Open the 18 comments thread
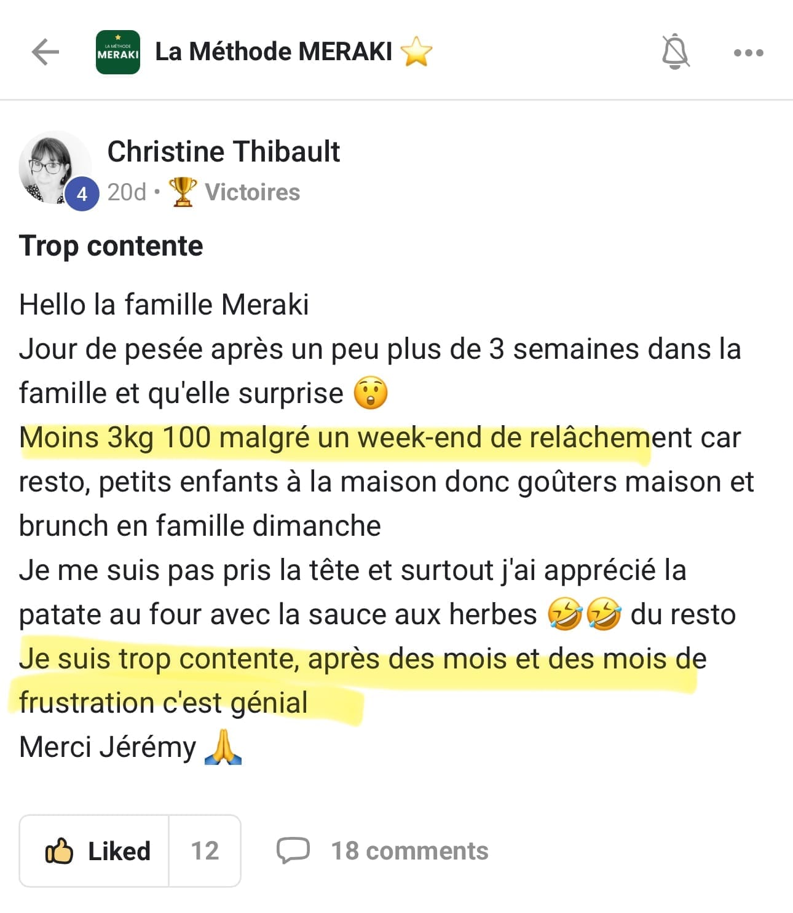 pyautogui.click(x=409, y=851)
